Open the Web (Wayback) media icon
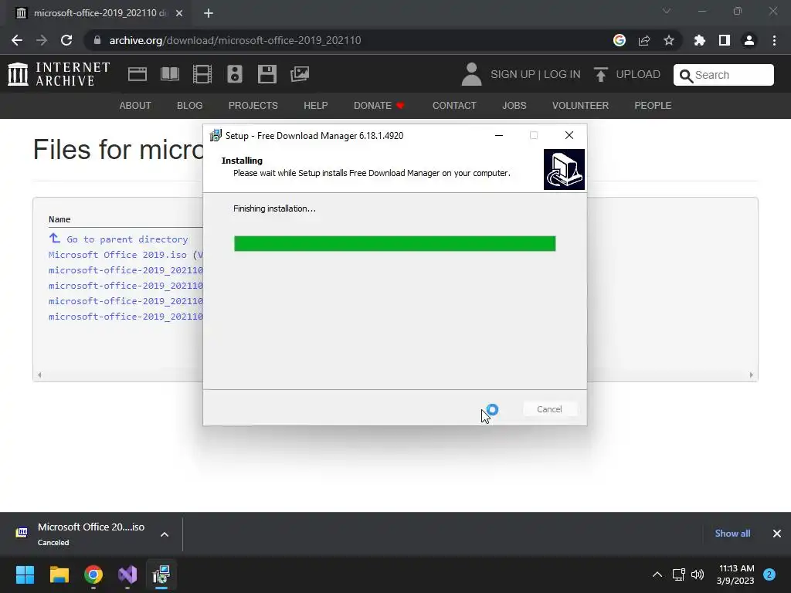 [x=137, y=74]
